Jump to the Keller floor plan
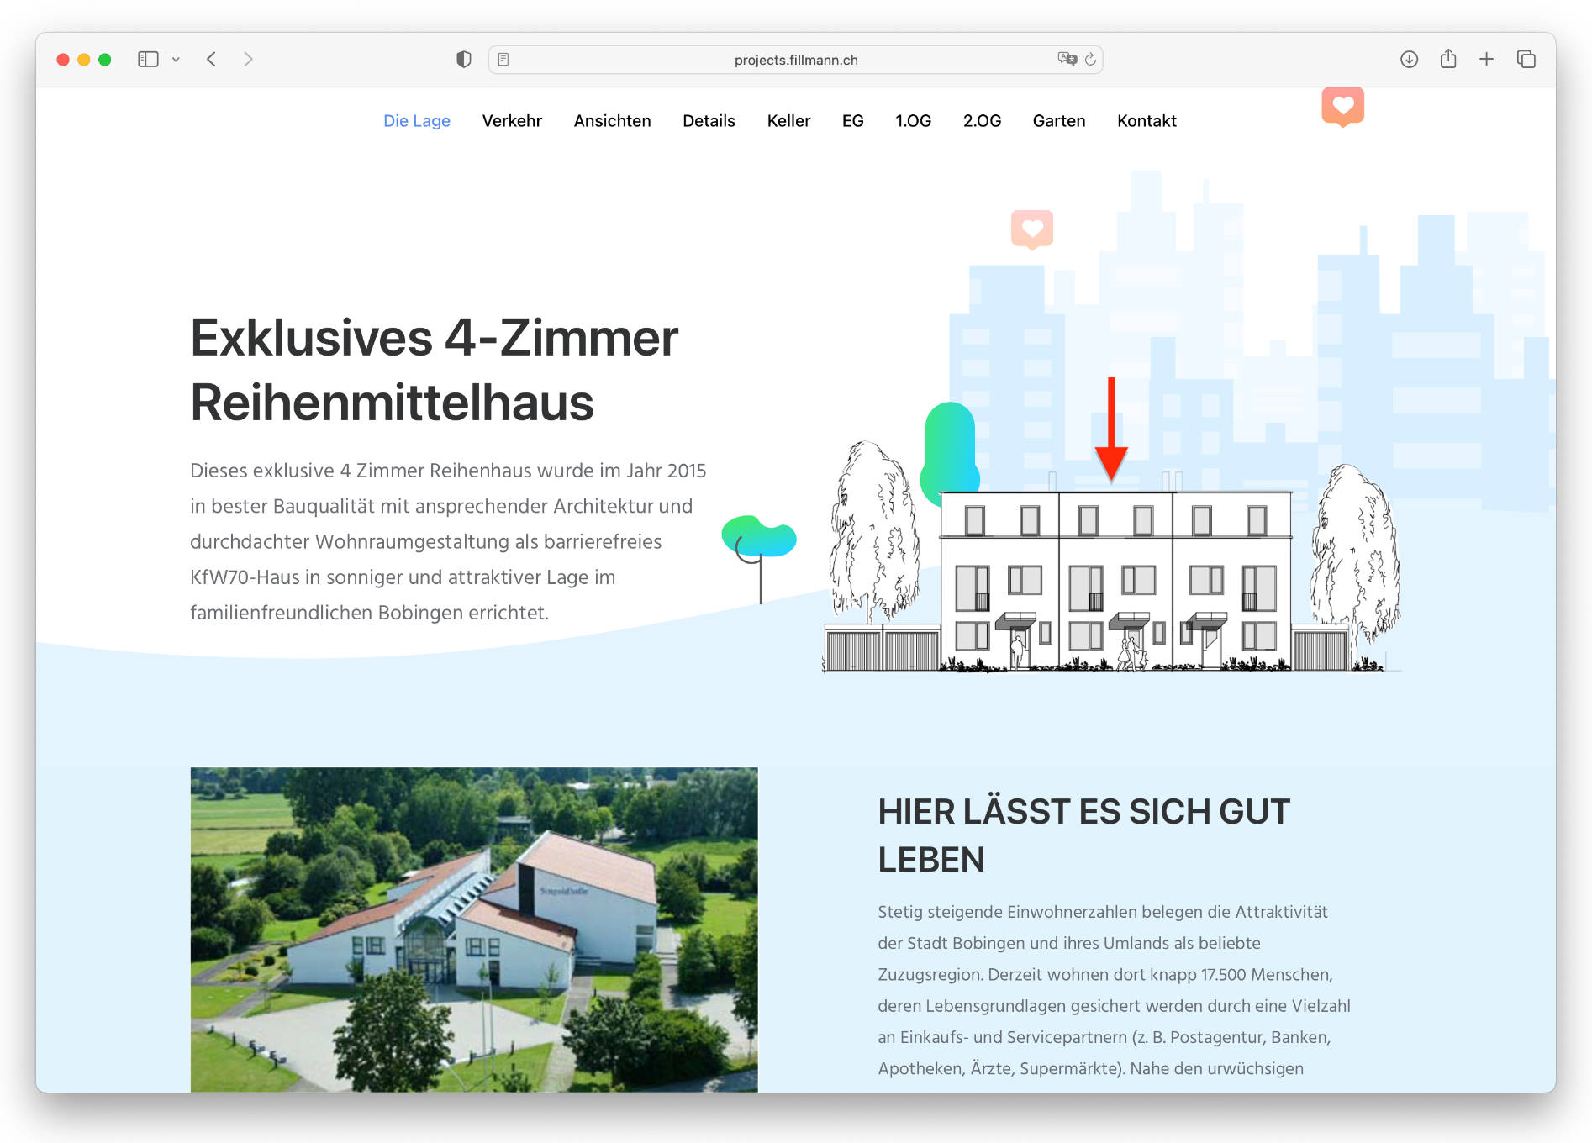This screenshot has width=1592, height=1143. pos(788,121)
